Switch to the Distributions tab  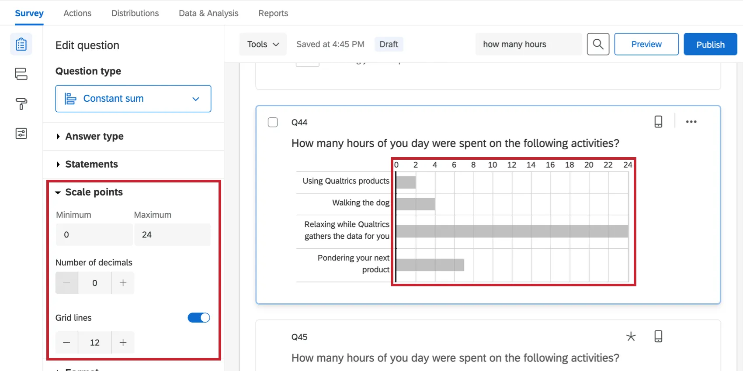(x=135, y=13)
